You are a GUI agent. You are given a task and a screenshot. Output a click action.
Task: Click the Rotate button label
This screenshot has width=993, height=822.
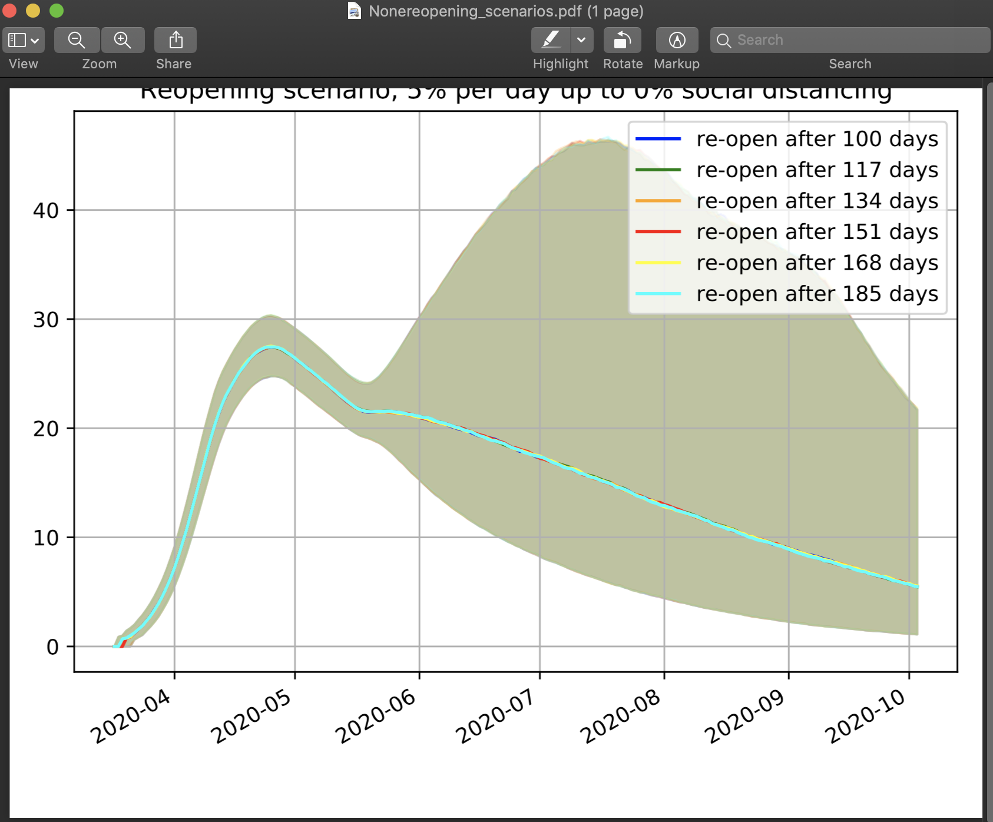click(623, 64)
